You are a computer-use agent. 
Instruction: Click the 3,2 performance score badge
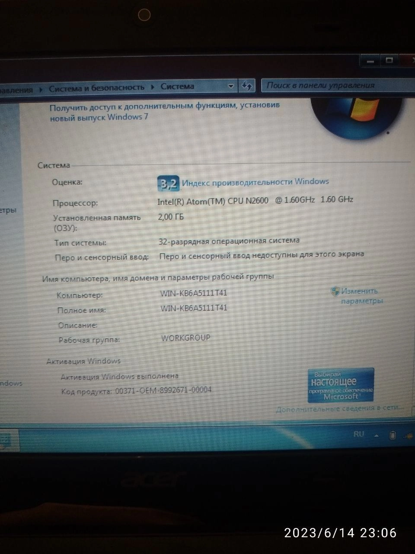pyautogui.click(x=168, y=184)
